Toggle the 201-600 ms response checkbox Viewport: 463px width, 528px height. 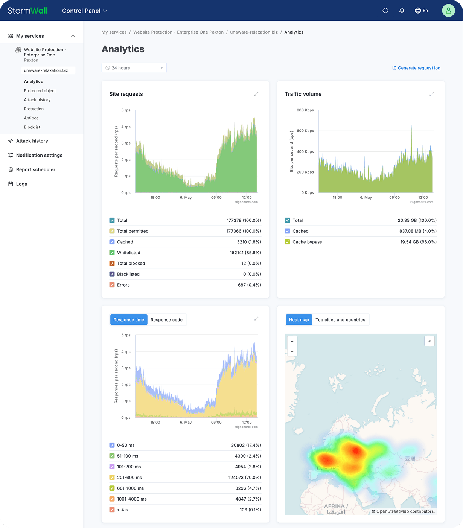click(x=112, y=478)
